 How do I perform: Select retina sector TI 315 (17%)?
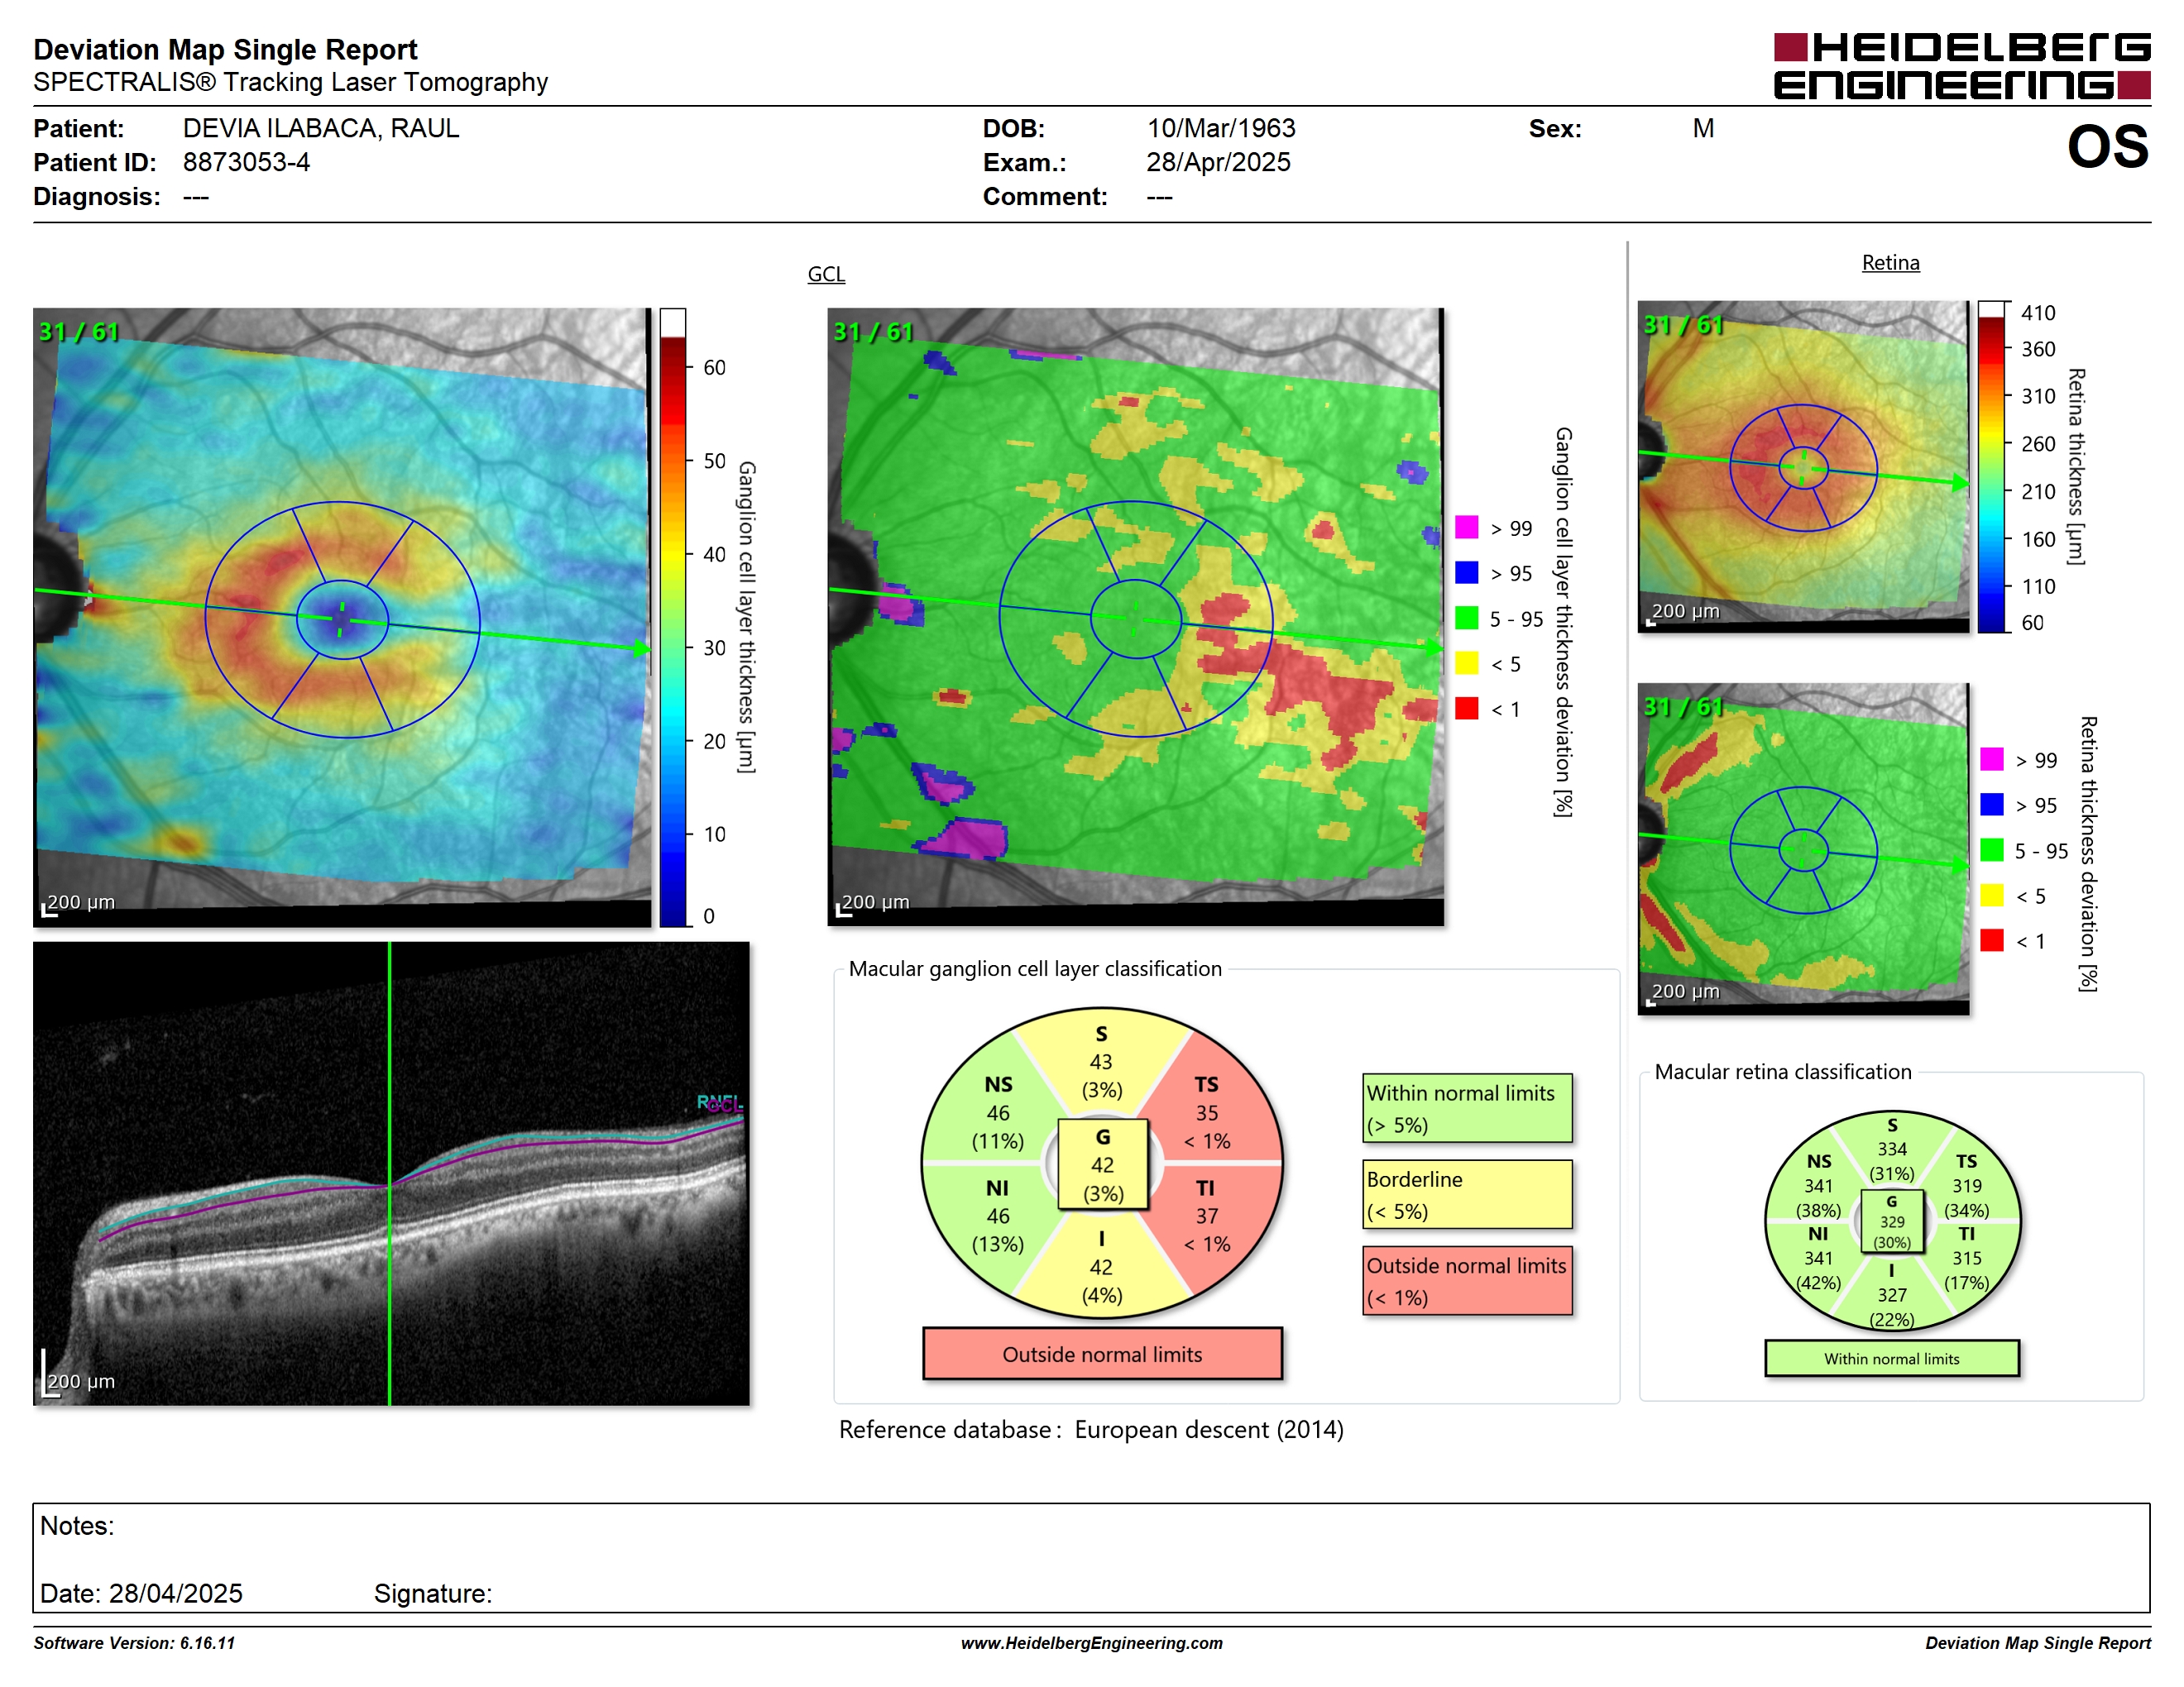coord(1967,1259)
